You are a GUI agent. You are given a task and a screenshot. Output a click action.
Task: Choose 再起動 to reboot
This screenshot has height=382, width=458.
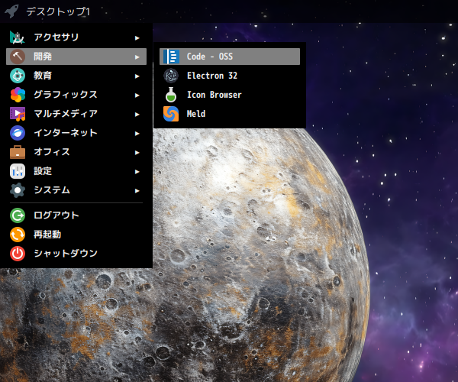(76, 235)
